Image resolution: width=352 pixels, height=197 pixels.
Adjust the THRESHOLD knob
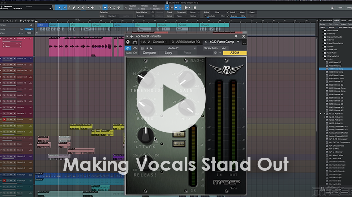146,79
